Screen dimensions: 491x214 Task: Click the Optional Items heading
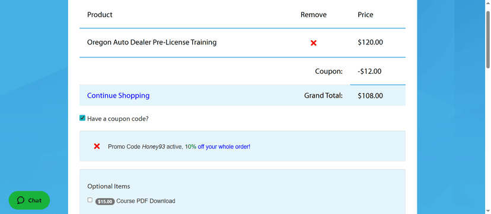pyautogui.click(x=109, y=187)
